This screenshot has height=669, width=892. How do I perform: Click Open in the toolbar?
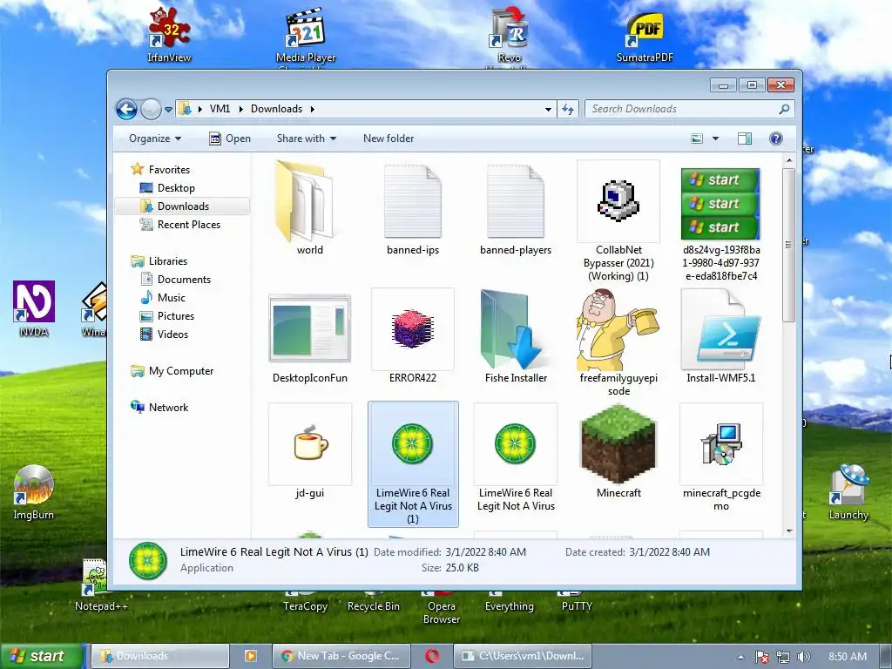[230, 139]
